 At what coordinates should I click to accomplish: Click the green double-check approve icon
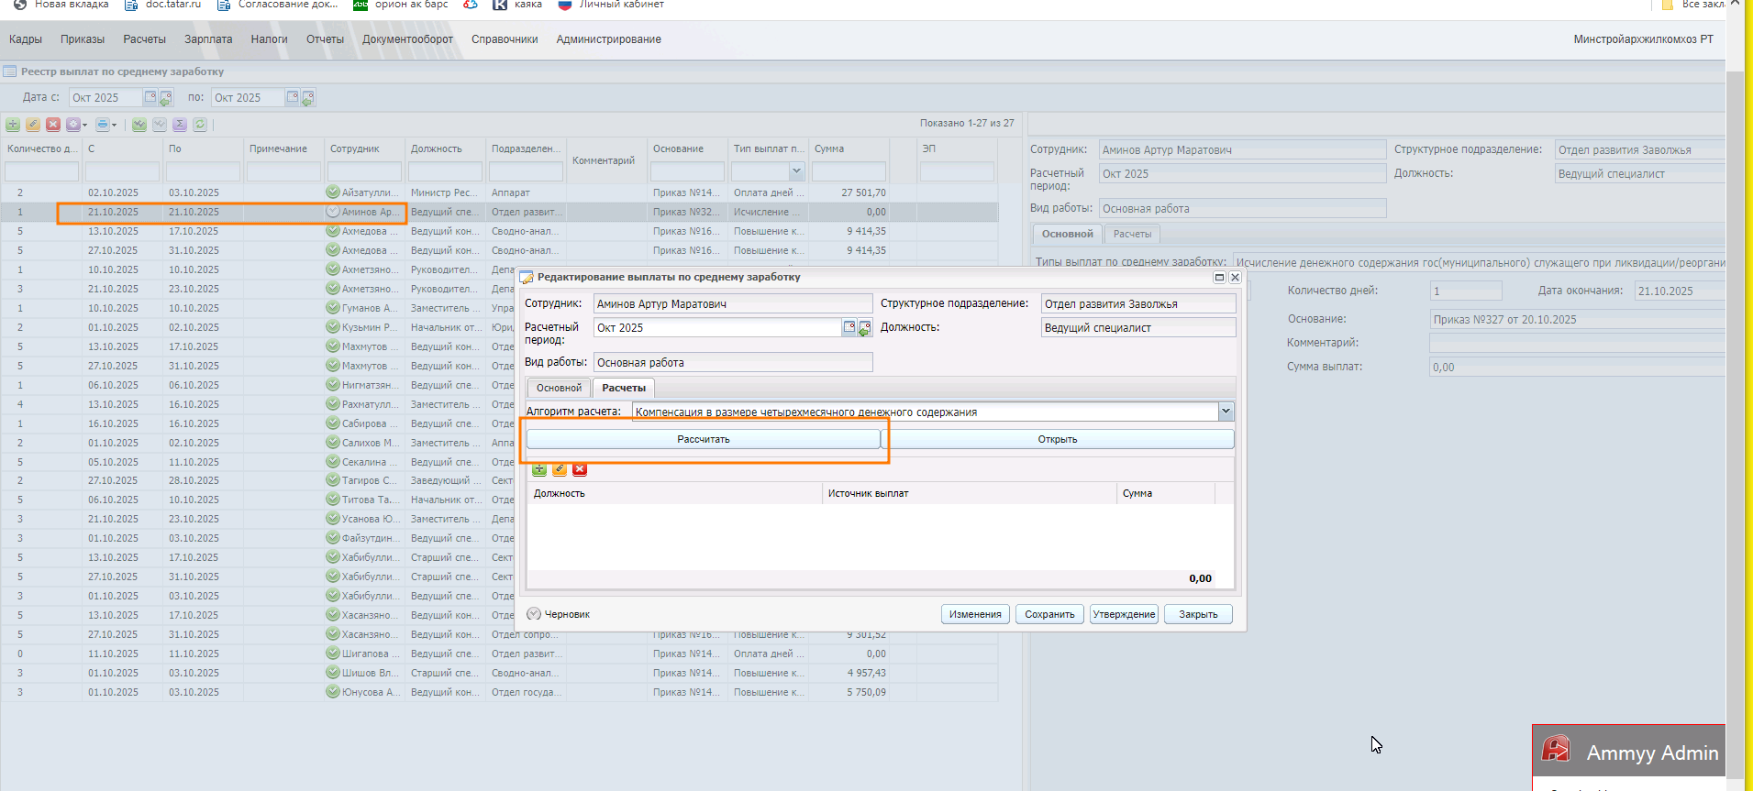139,125
